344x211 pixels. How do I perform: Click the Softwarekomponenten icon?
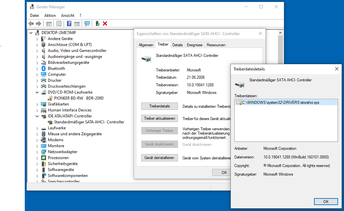coord(44,175)
